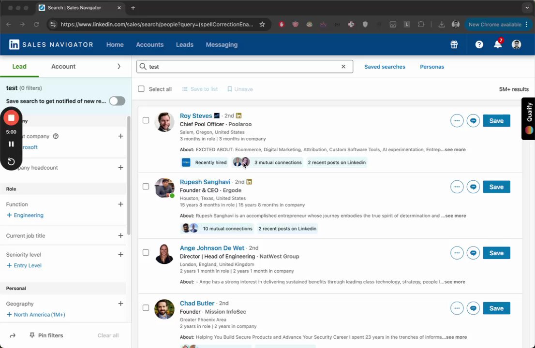Viewport: 535px width, 348px height.
Task: Add the Entry Level seniority filter
Action: point(24,265)
